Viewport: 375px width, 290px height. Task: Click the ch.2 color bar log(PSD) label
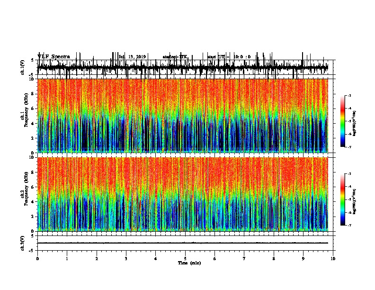pos(355,201)
